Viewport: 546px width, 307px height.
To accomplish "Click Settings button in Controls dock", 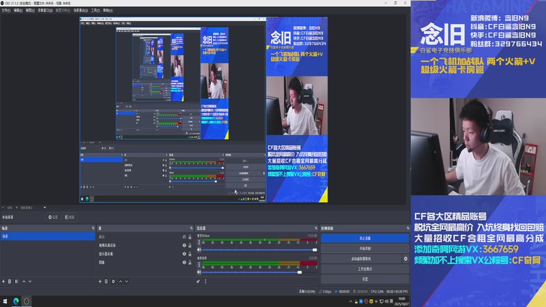I will pyautogui.click(x=364, y=279).
